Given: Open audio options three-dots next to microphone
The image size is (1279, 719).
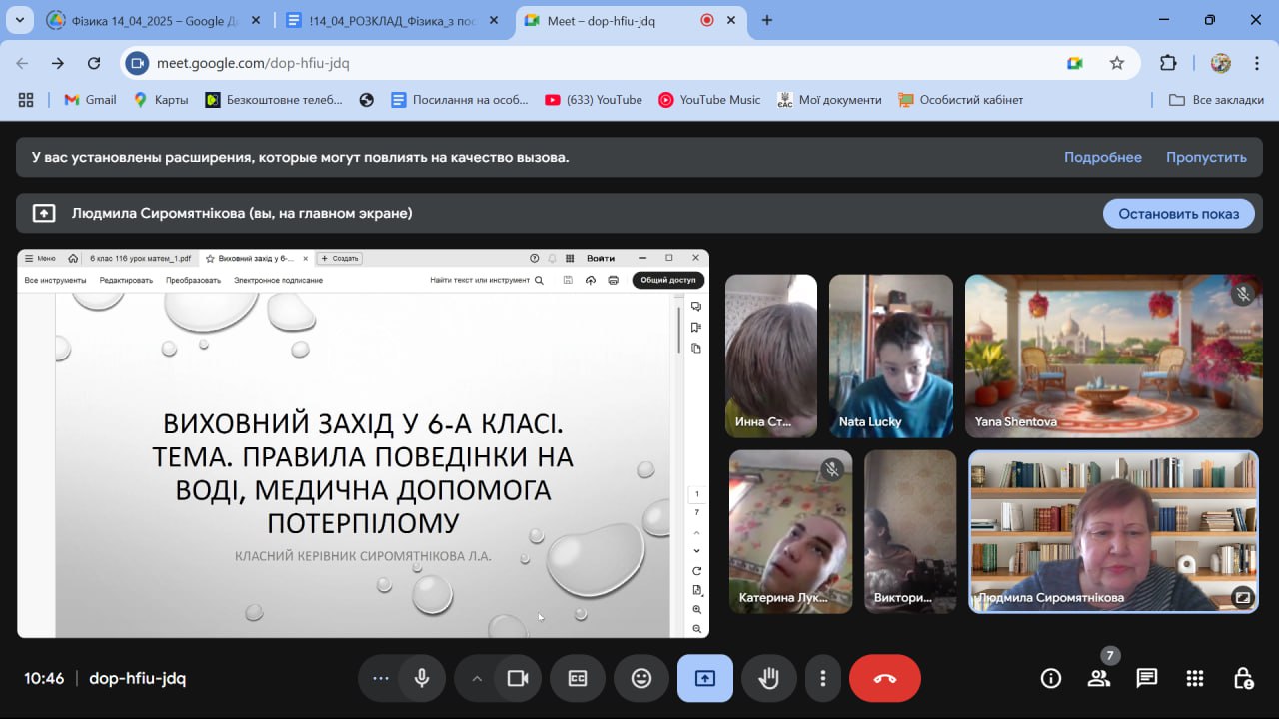Looking at the screenshot, I should [x=380, y=679].
